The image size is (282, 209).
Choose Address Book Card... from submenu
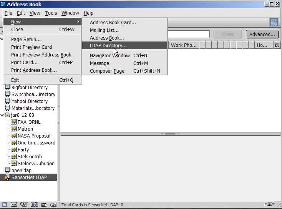point(124,23)
